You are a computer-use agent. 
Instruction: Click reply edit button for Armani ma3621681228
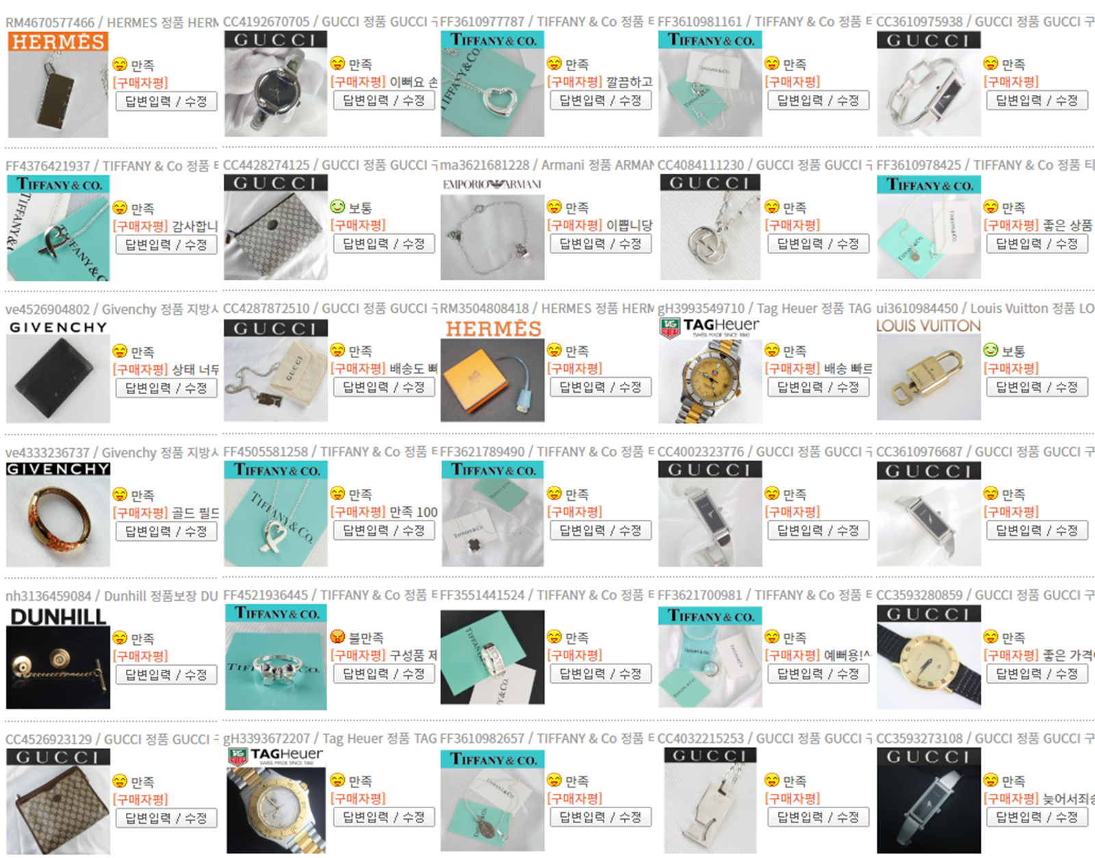pos(600,244)
